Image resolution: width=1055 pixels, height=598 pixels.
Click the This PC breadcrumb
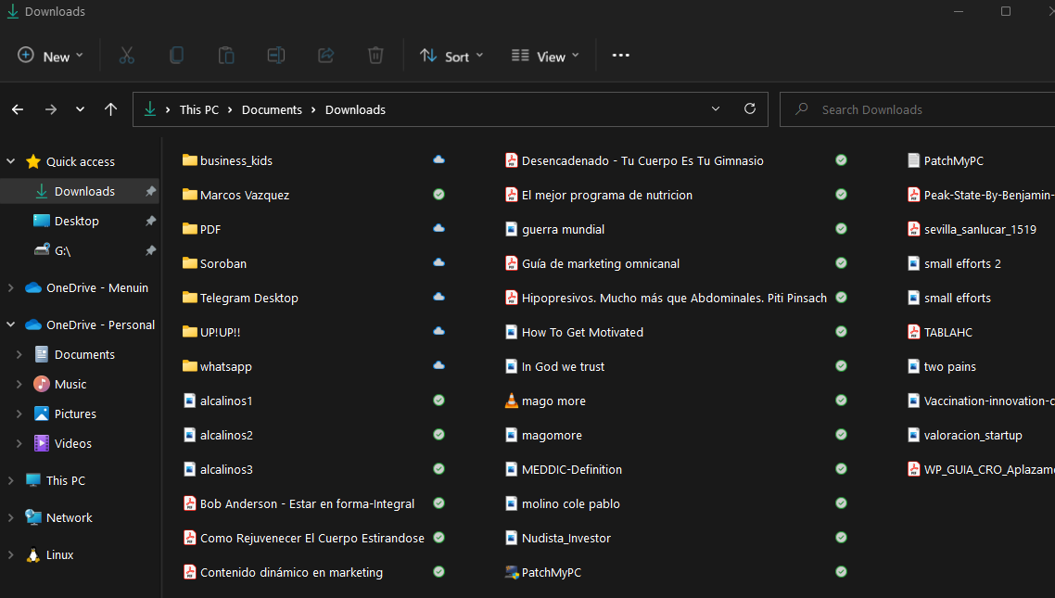199,109
